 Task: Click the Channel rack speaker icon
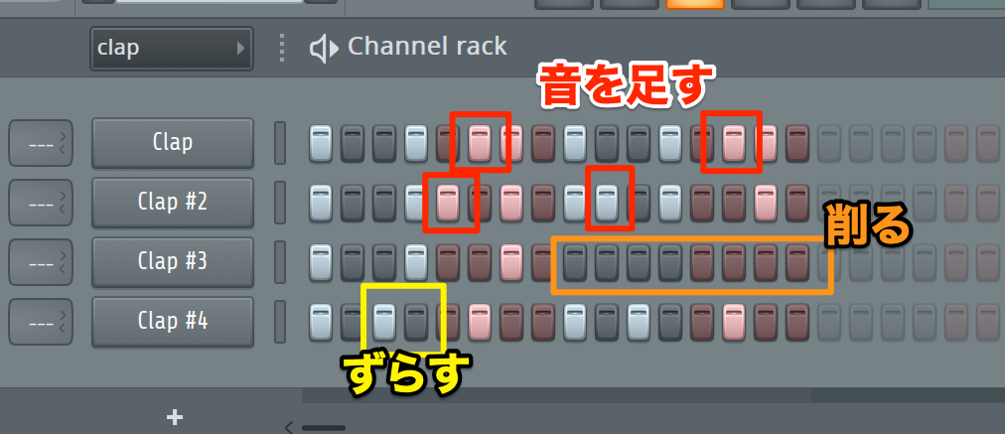324,48
